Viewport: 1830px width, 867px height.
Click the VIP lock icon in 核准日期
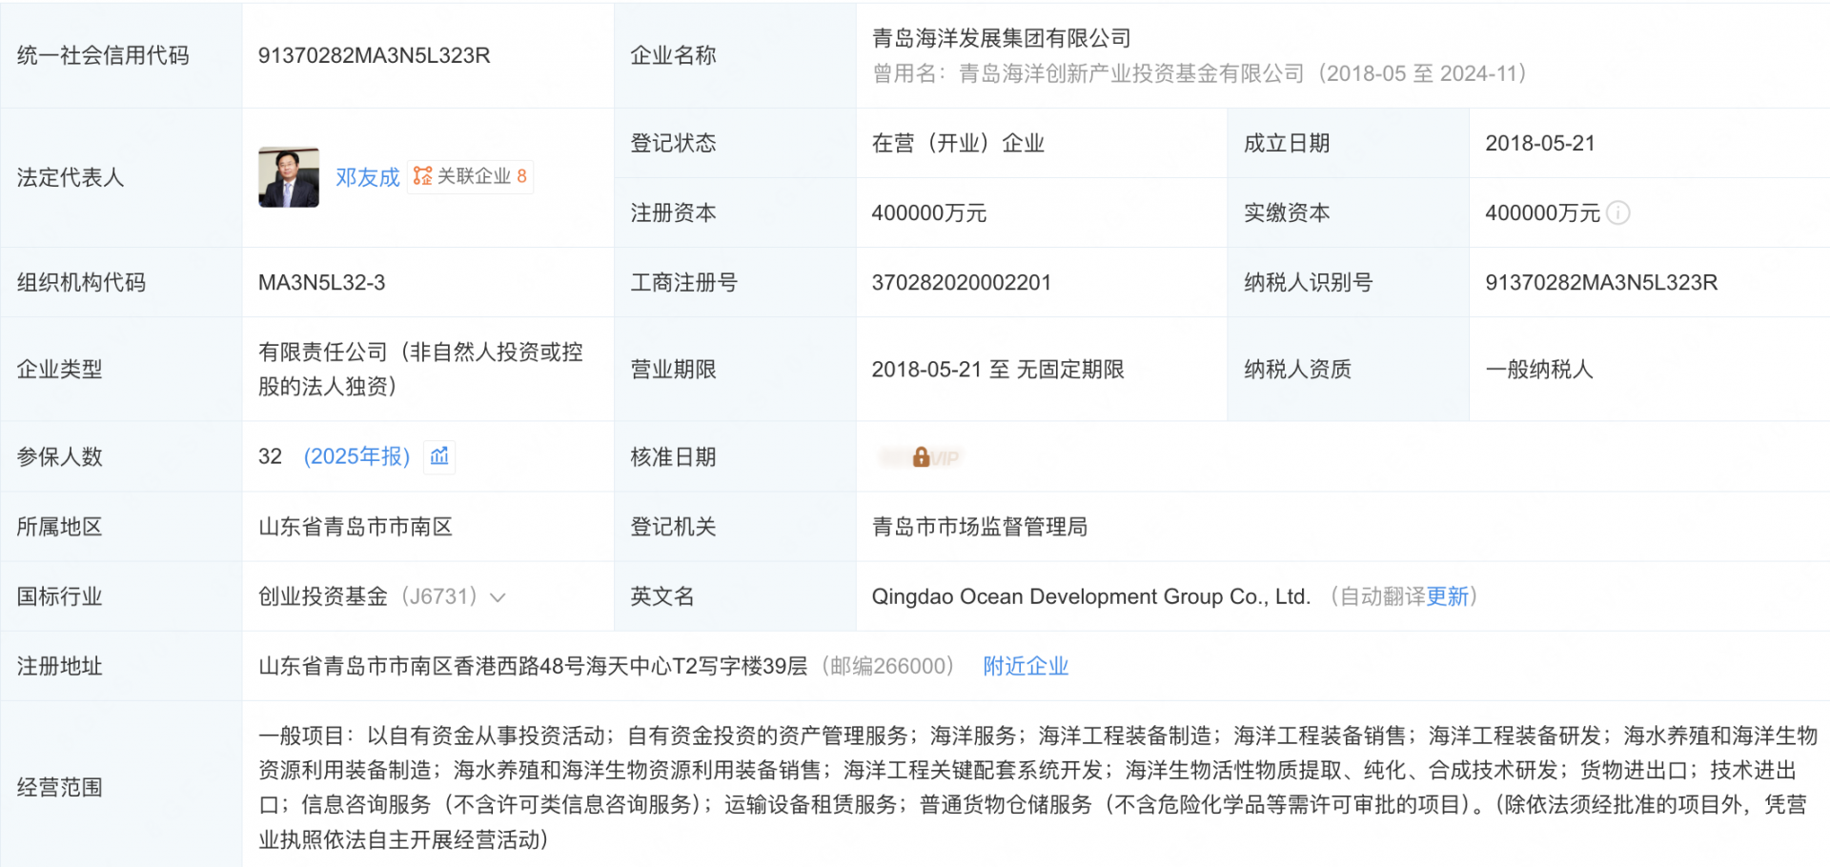point(921,457)
